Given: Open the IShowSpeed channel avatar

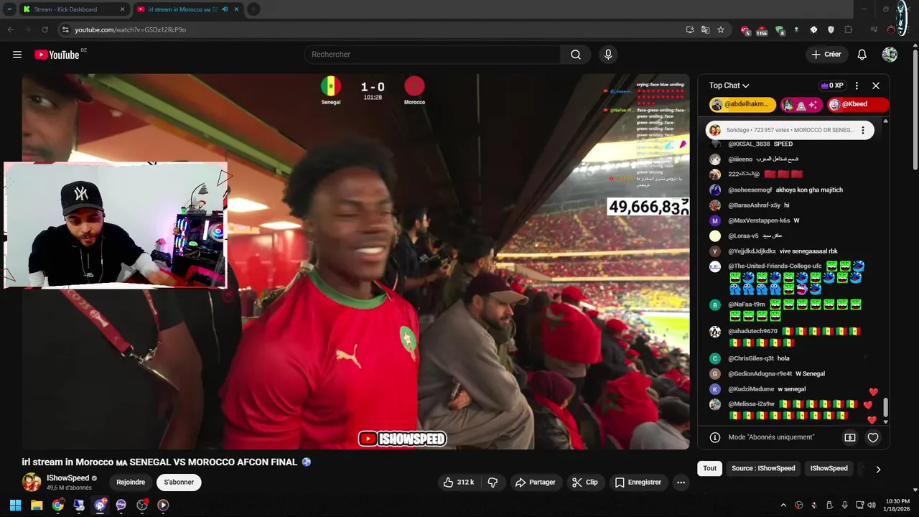Looking at the screenshot, I should [x=32, y=483].
